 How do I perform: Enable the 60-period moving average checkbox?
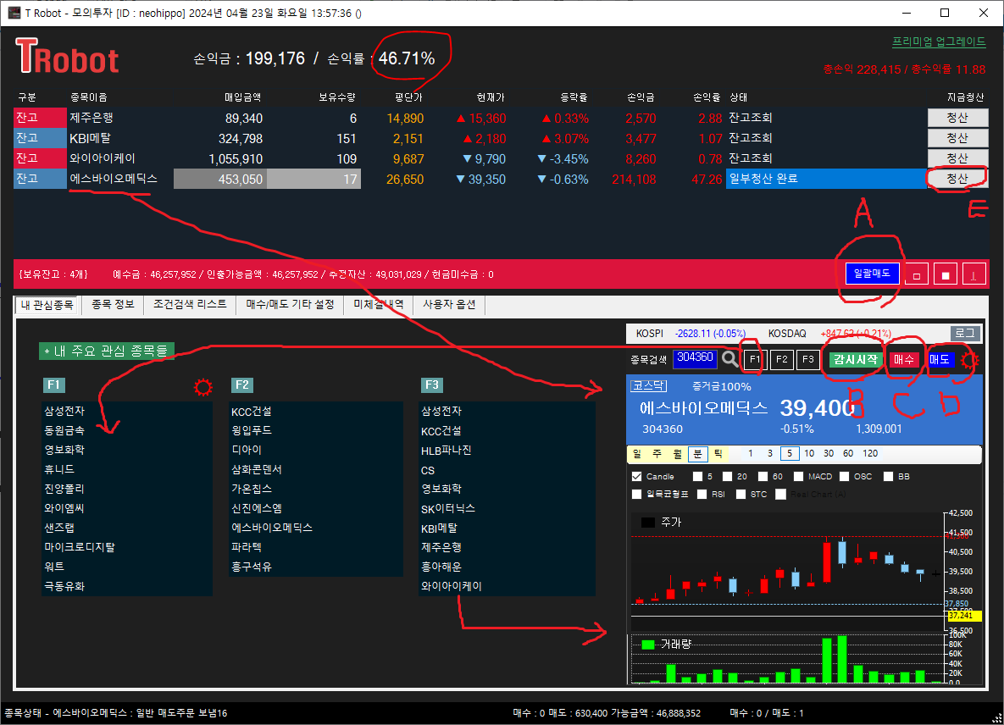point(763,477)
